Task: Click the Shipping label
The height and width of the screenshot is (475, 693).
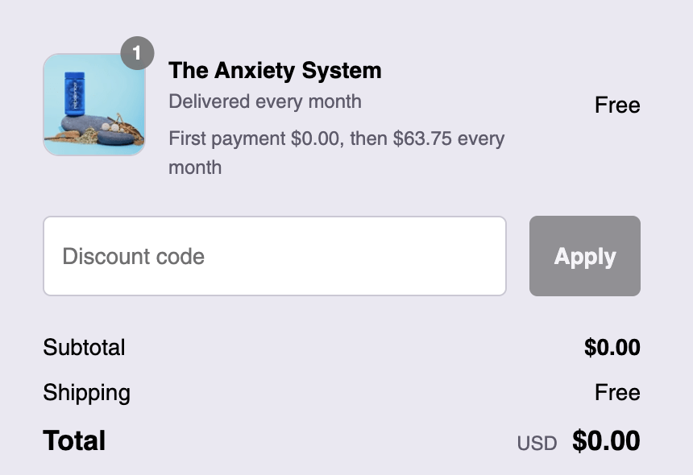Action: (86, 393)
